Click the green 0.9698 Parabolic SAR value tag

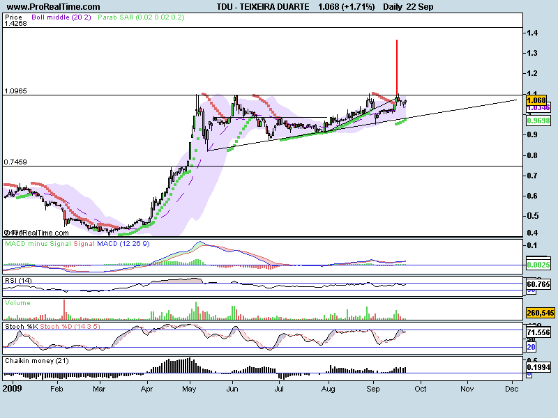click(x=538, y=121)
